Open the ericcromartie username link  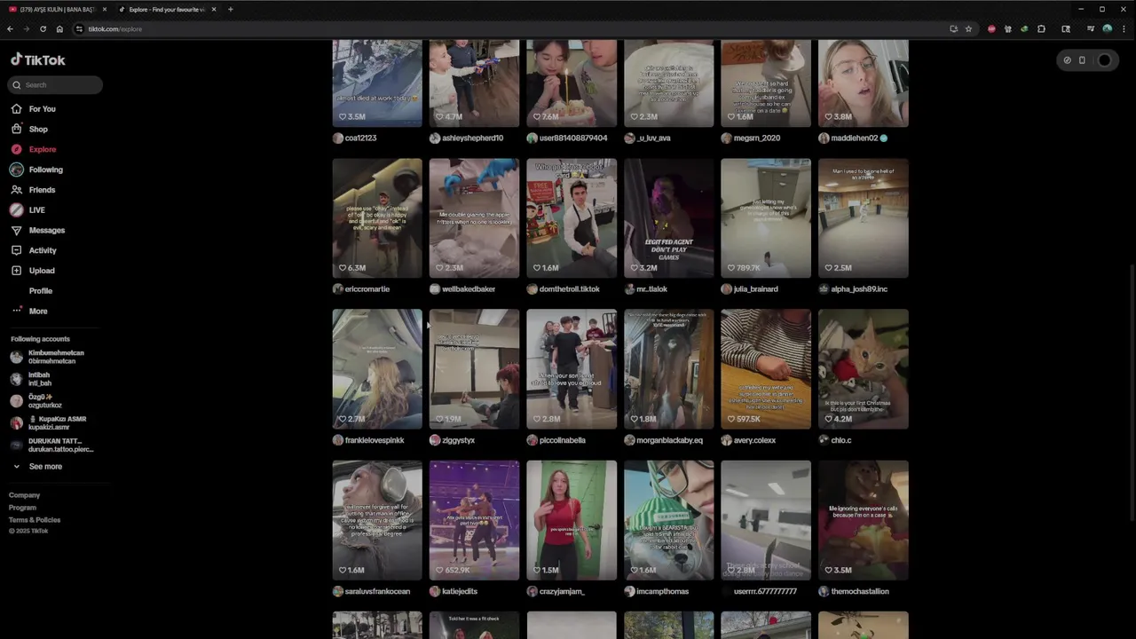pos(367,289)
